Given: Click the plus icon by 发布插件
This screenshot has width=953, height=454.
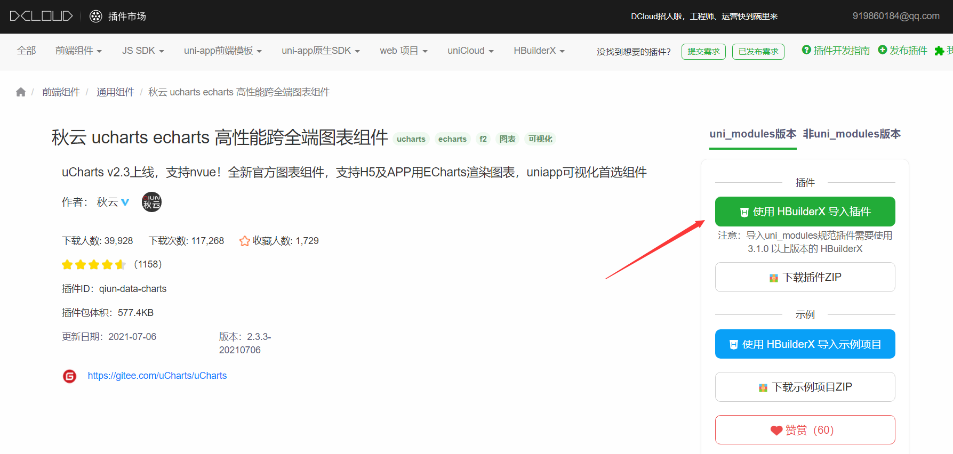Looking at the screenshot, I should (x=882, y=50).
